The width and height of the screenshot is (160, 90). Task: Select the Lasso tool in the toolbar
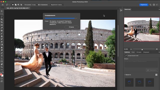pos(2,16)
